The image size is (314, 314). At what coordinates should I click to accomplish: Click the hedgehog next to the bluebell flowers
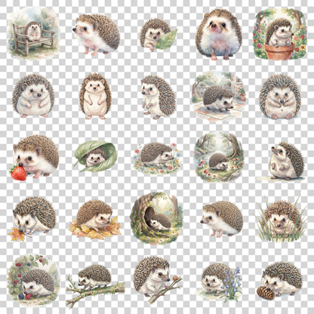(220, 282)
